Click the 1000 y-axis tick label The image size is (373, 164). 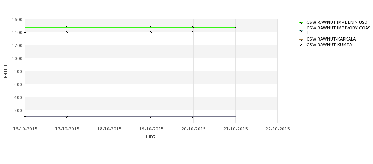coord(17,58)
